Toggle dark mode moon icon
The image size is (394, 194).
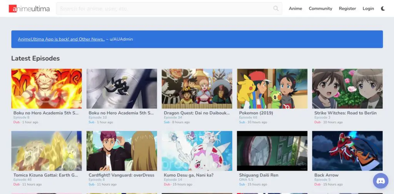[x=383, y=8]
